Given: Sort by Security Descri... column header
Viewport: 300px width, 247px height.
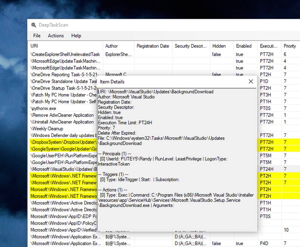Looking at the screenshot, I should click(191, 46).
